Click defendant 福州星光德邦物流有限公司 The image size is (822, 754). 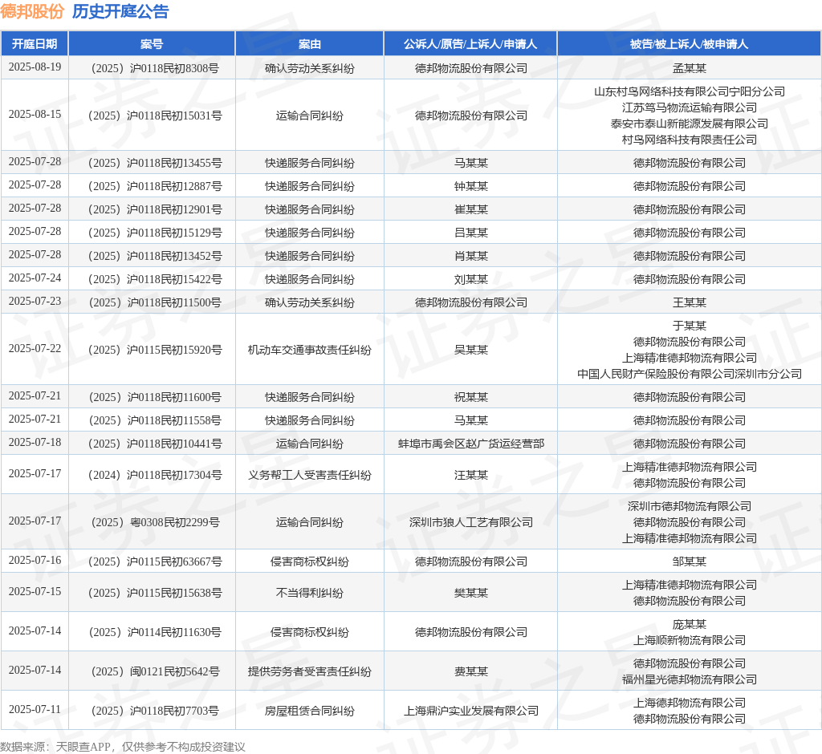[x=690, y=679]
